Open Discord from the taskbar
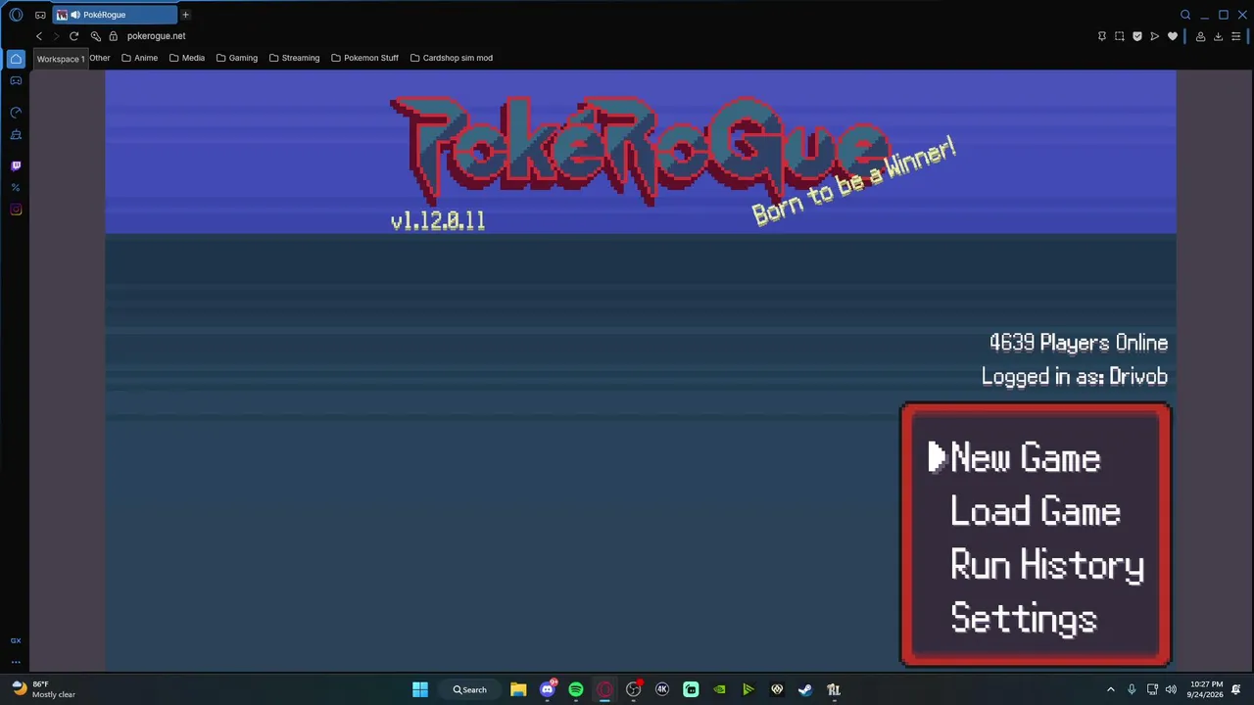Image resolution: width=1254 pixels, height=705 pixels. [548, 689]
